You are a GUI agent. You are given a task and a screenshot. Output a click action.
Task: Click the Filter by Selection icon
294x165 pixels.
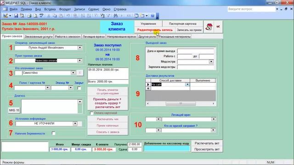(96, 16)
